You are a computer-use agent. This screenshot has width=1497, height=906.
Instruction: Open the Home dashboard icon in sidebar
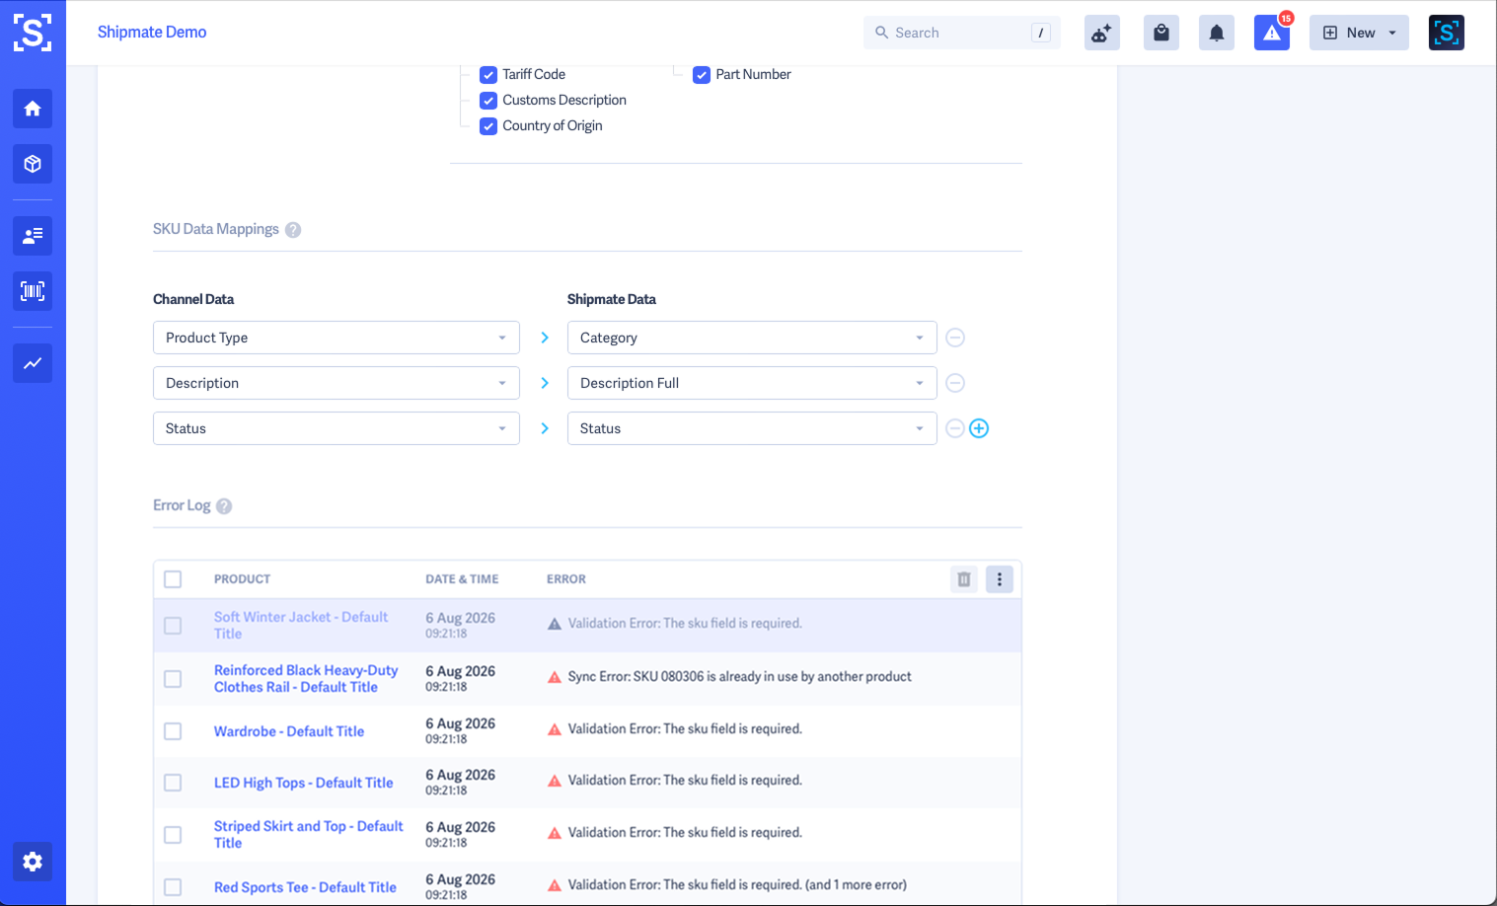pos(33,109)
